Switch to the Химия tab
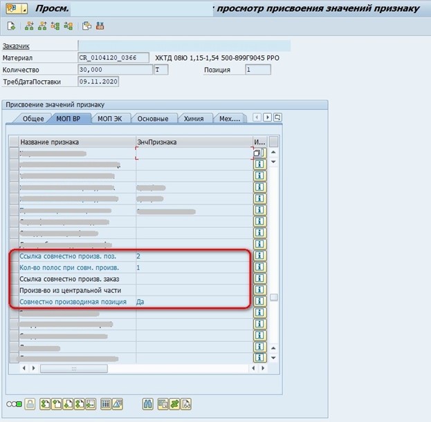Screen dimensions: 431x422 click(x=194, y=119)
